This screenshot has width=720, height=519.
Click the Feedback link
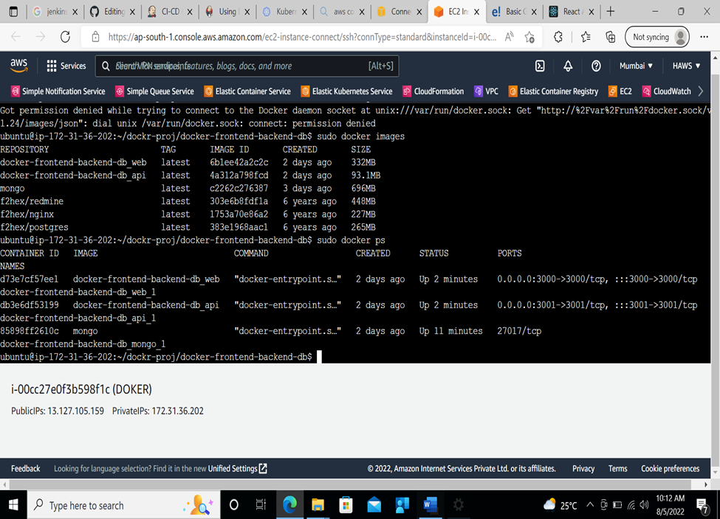tap(25, 468)
